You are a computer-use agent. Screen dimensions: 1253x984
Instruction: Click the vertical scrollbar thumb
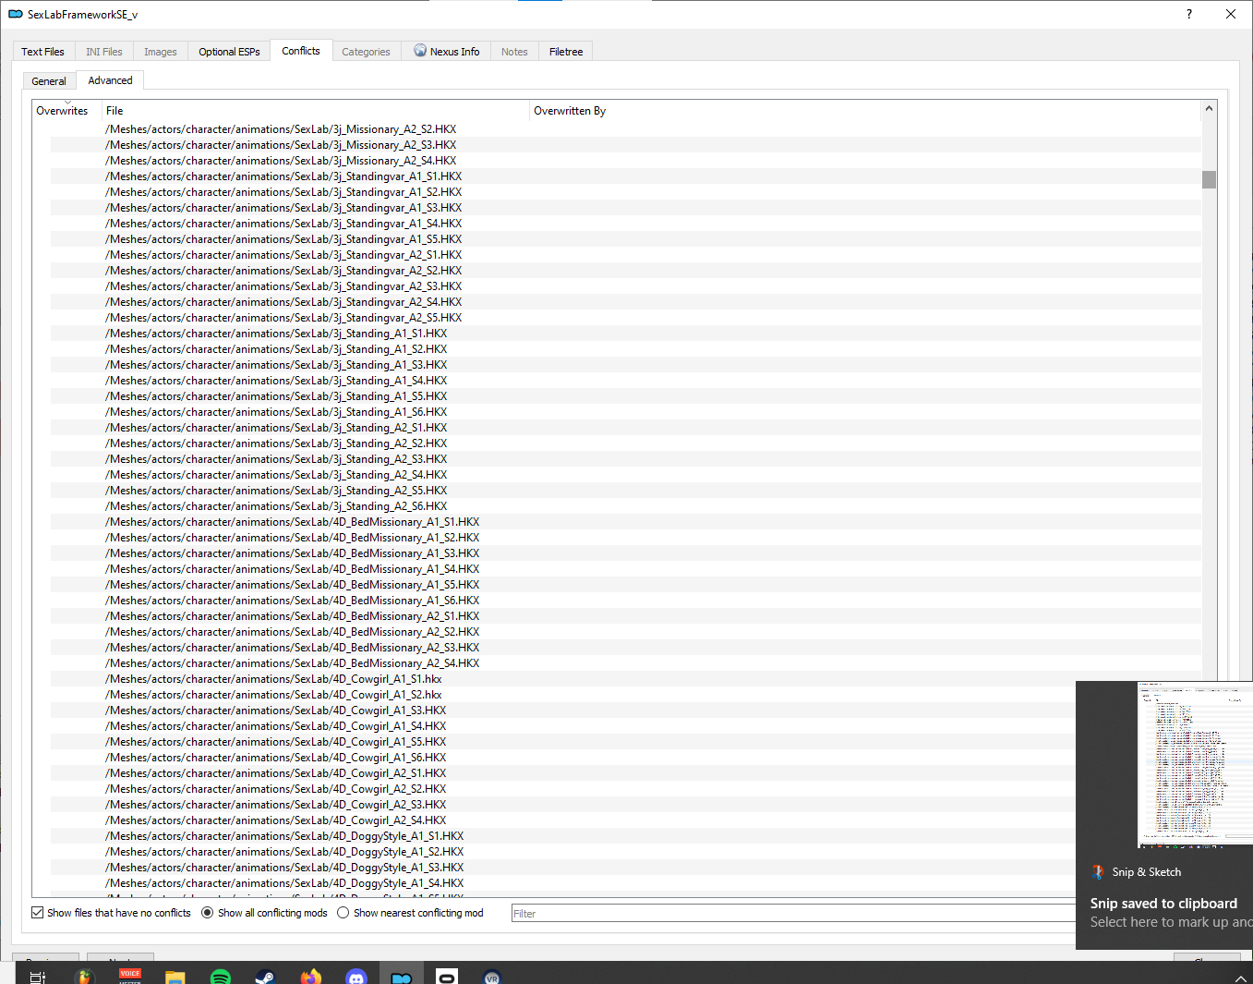click(x=1210, y=179)
